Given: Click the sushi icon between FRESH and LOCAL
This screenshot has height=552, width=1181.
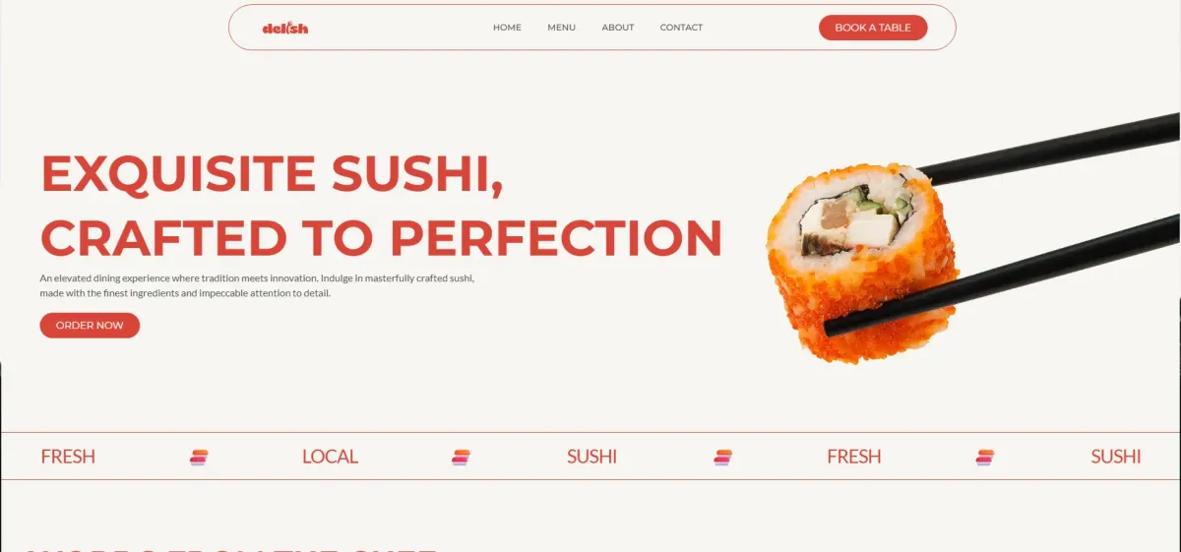Looking at the screenshot, I should 199,457.
